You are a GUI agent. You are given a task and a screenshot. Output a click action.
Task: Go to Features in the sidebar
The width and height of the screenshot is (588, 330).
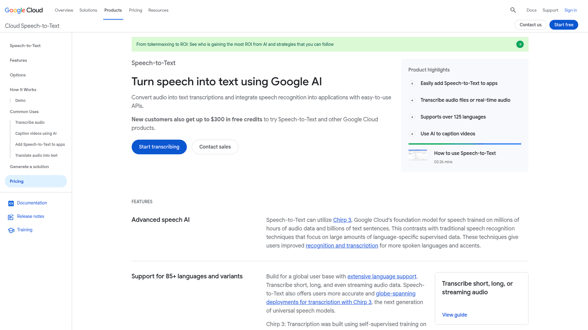tap(18, 60)
